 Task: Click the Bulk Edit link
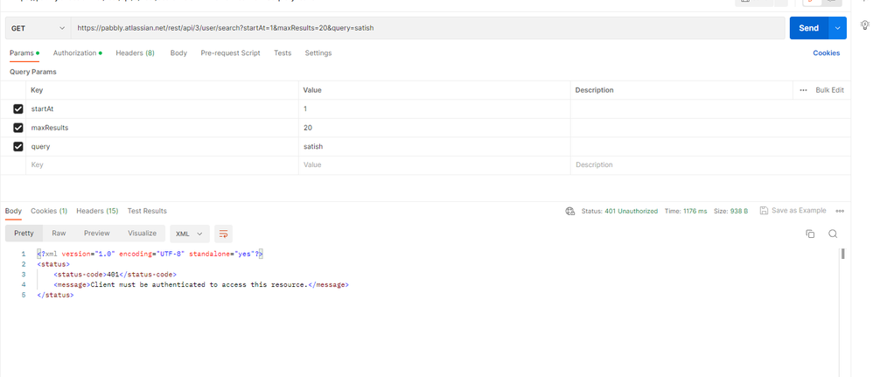829,90
